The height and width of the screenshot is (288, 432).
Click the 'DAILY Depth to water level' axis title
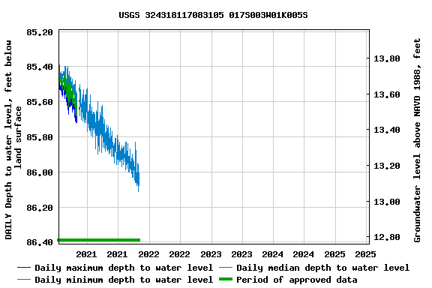click(x=13, y=139)
